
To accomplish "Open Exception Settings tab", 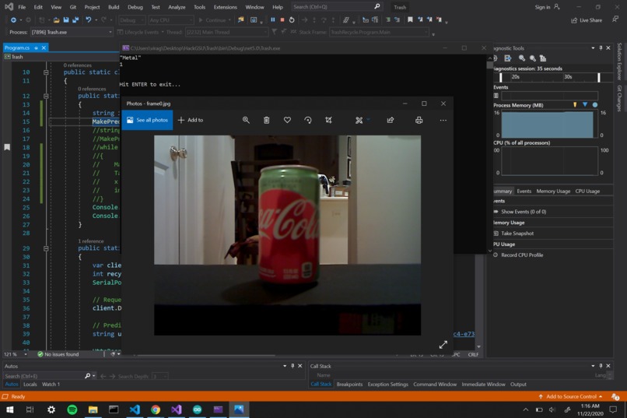I will pos(388,384).
